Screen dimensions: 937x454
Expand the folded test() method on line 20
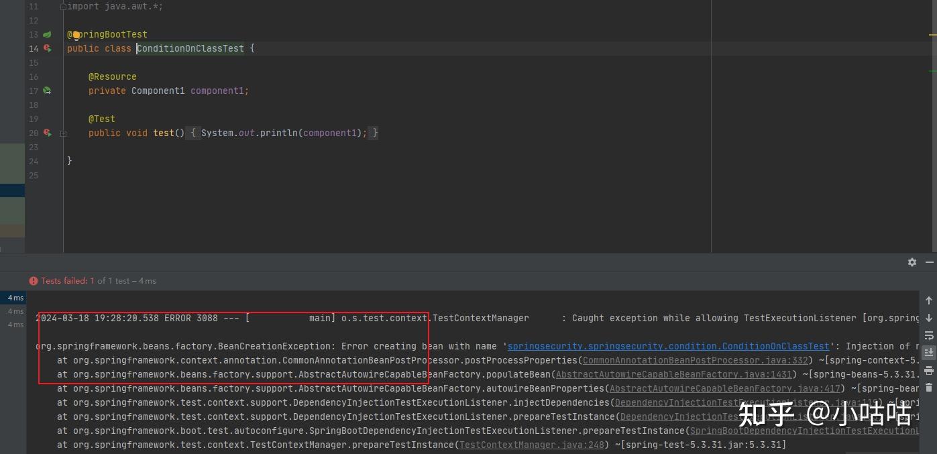coord(63,133)
